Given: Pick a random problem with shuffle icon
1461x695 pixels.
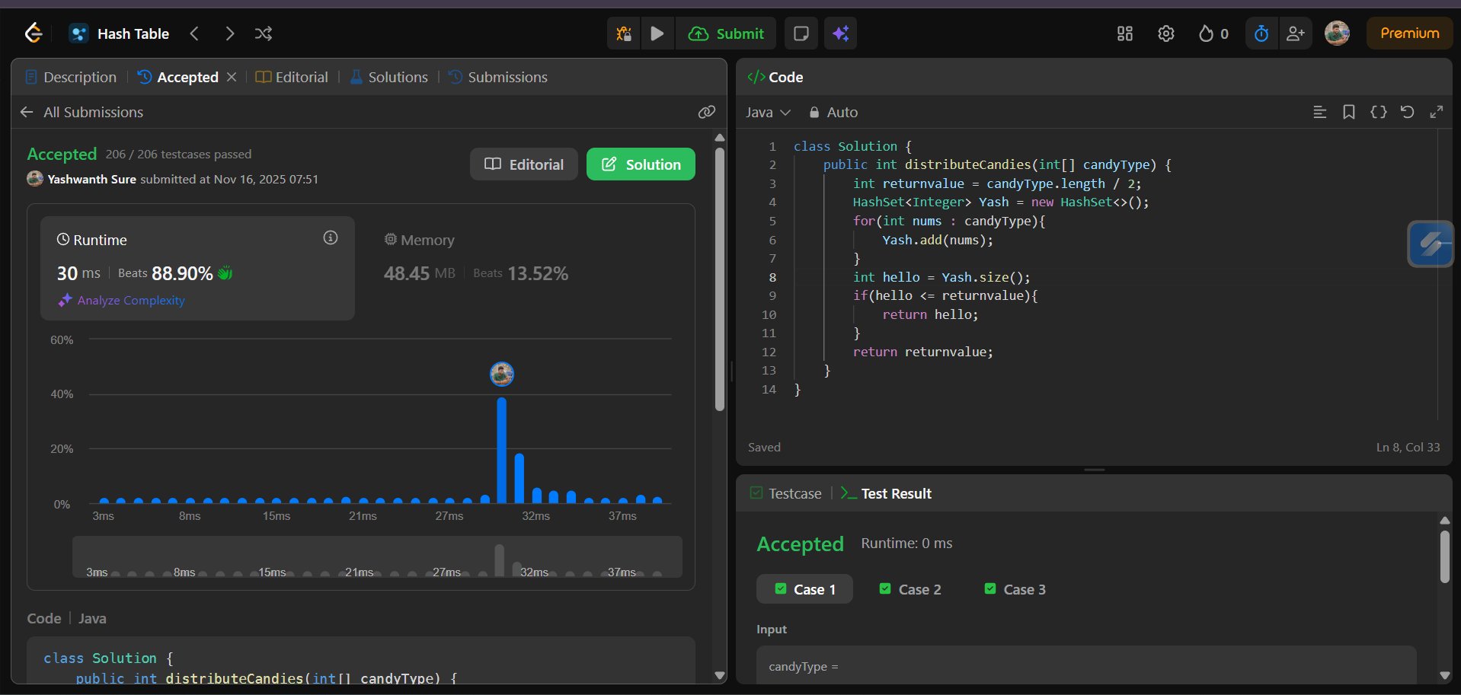Looking at the screenshot, I should coord(264,33).
